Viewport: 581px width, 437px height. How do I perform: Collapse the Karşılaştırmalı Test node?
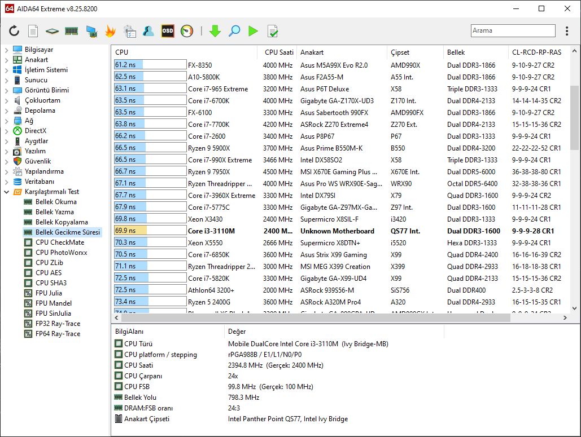point(6,192)
